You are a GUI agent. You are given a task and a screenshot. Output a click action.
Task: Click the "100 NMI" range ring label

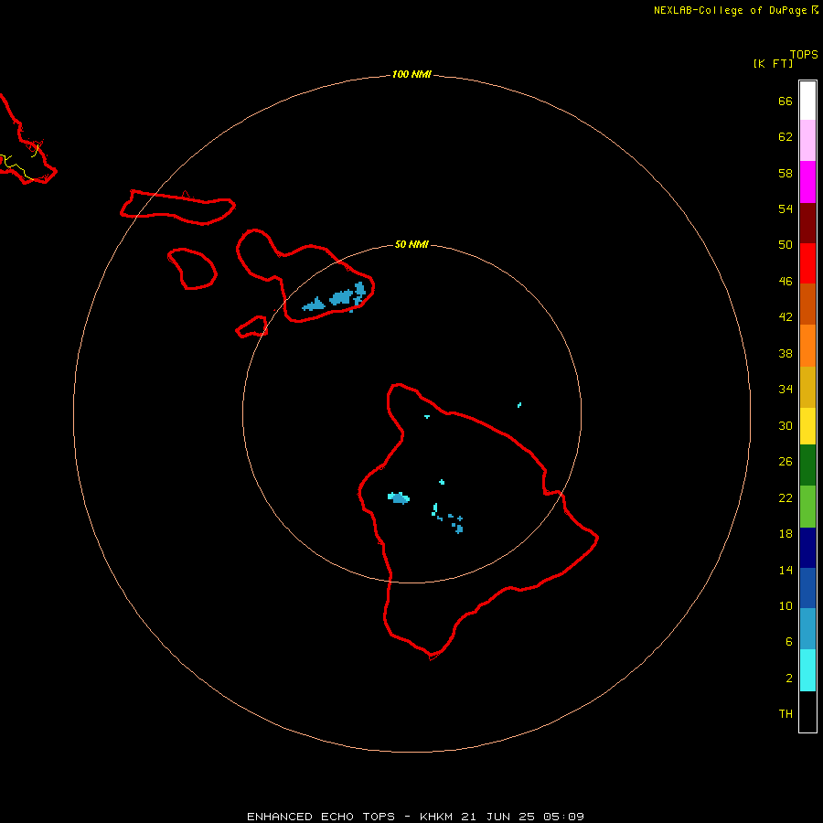[x=411, y=75]
